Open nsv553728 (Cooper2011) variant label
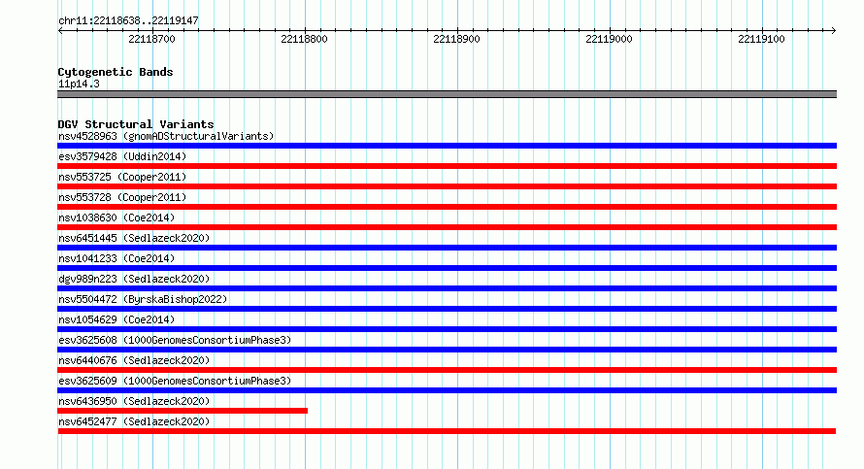 tap(122, 197)
